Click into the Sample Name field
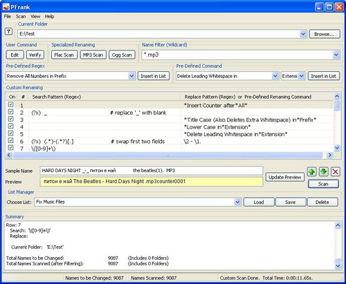 click(x=152, y=171)
